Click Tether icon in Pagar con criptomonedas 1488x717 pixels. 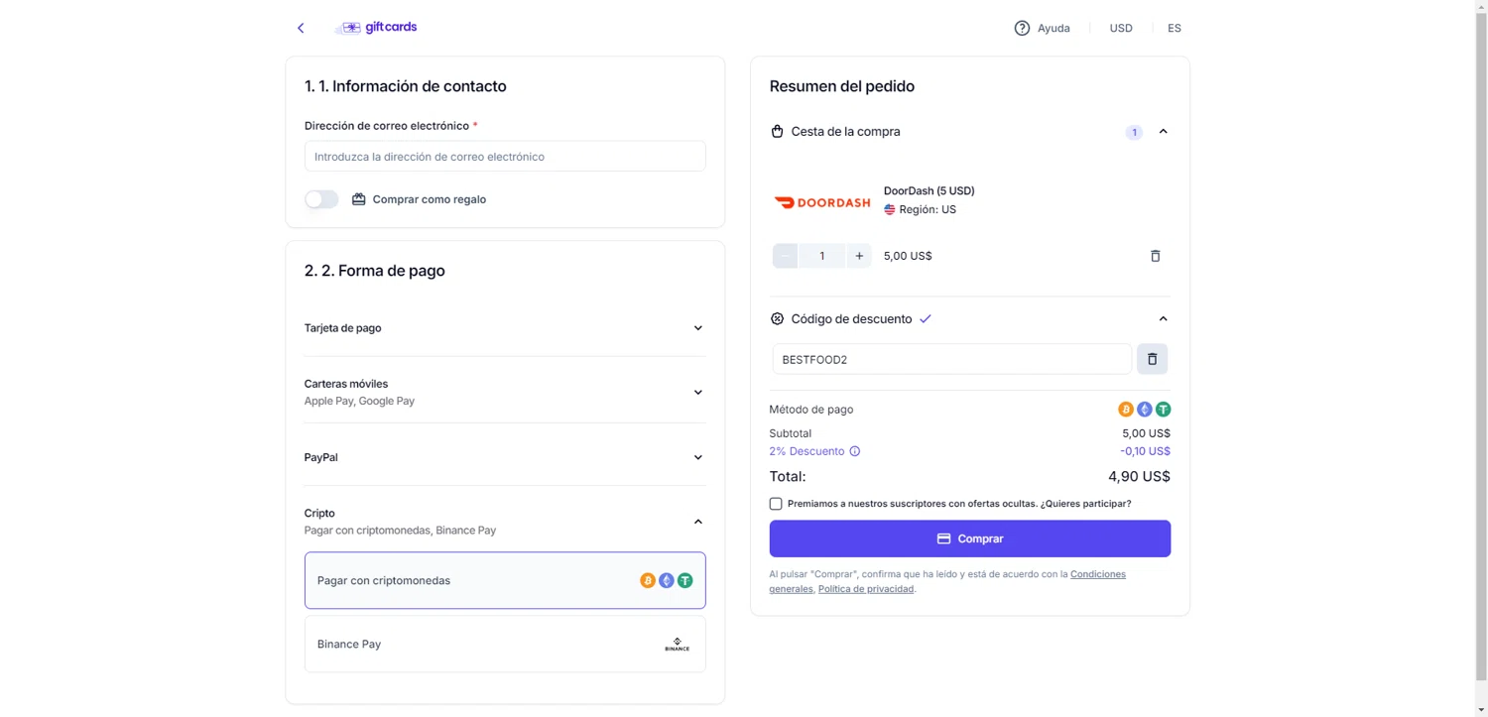point(685,580)
